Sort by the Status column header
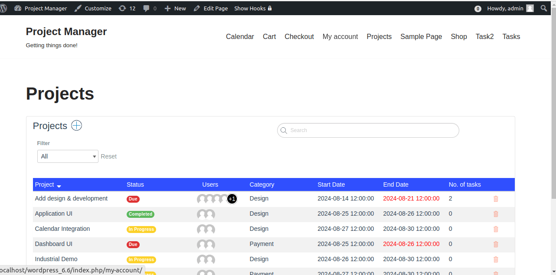Viewport: 556px width, 275px height. 135,184
